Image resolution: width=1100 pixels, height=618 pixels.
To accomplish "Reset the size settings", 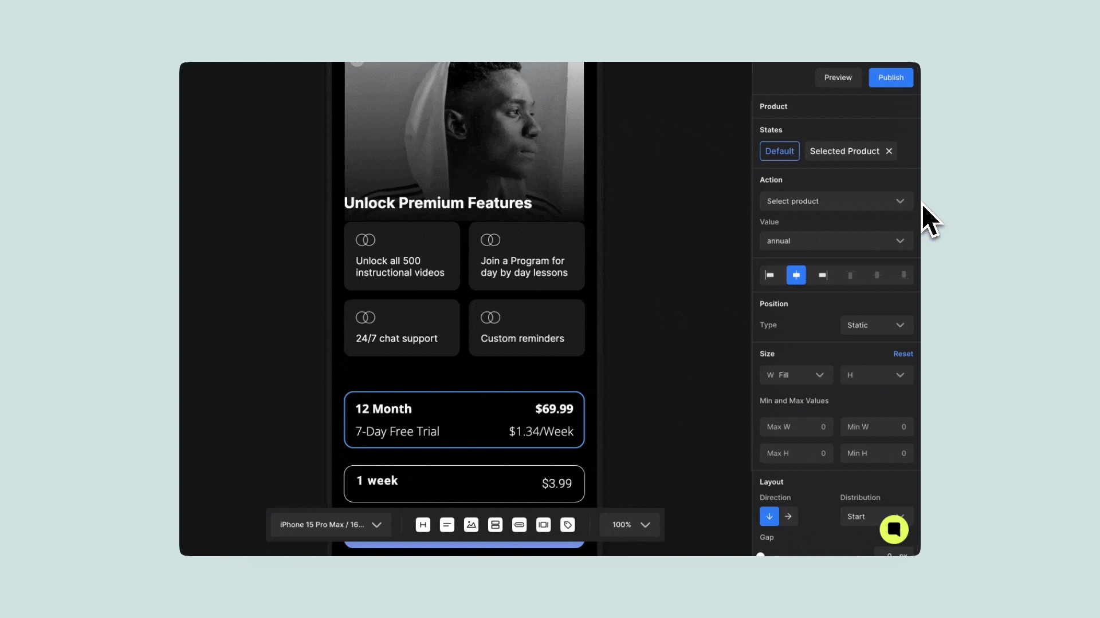I will (903, 354).
